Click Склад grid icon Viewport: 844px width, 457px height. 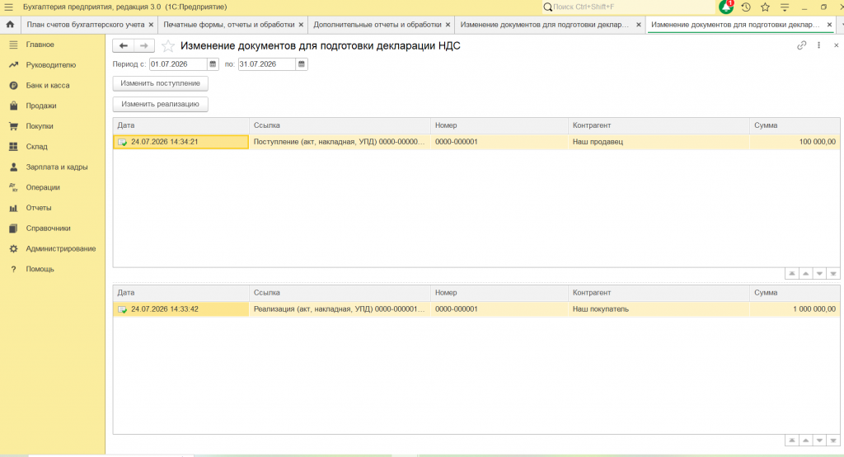click(x=13, y=147)
